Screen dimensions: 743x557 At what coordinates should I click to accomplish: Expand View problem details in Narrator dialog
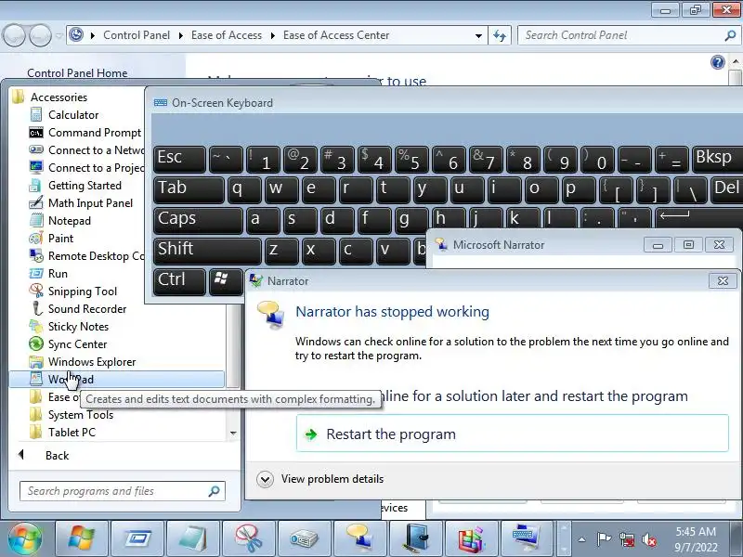tap(319, 479)
